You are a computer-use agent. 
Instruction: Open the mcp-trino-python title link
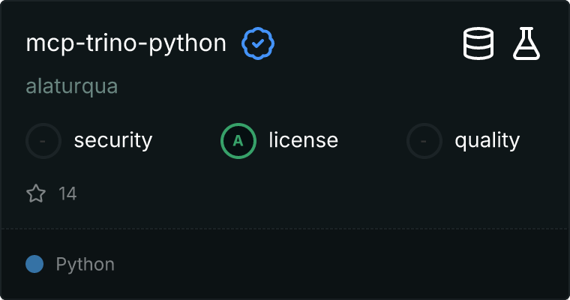pyautogui.click(x=126, y=44)
